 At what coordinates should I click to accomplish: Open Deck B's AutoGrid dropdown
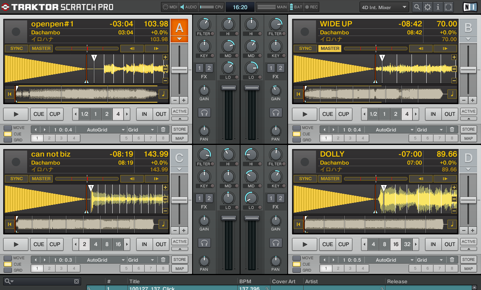[x=390, y=129]
